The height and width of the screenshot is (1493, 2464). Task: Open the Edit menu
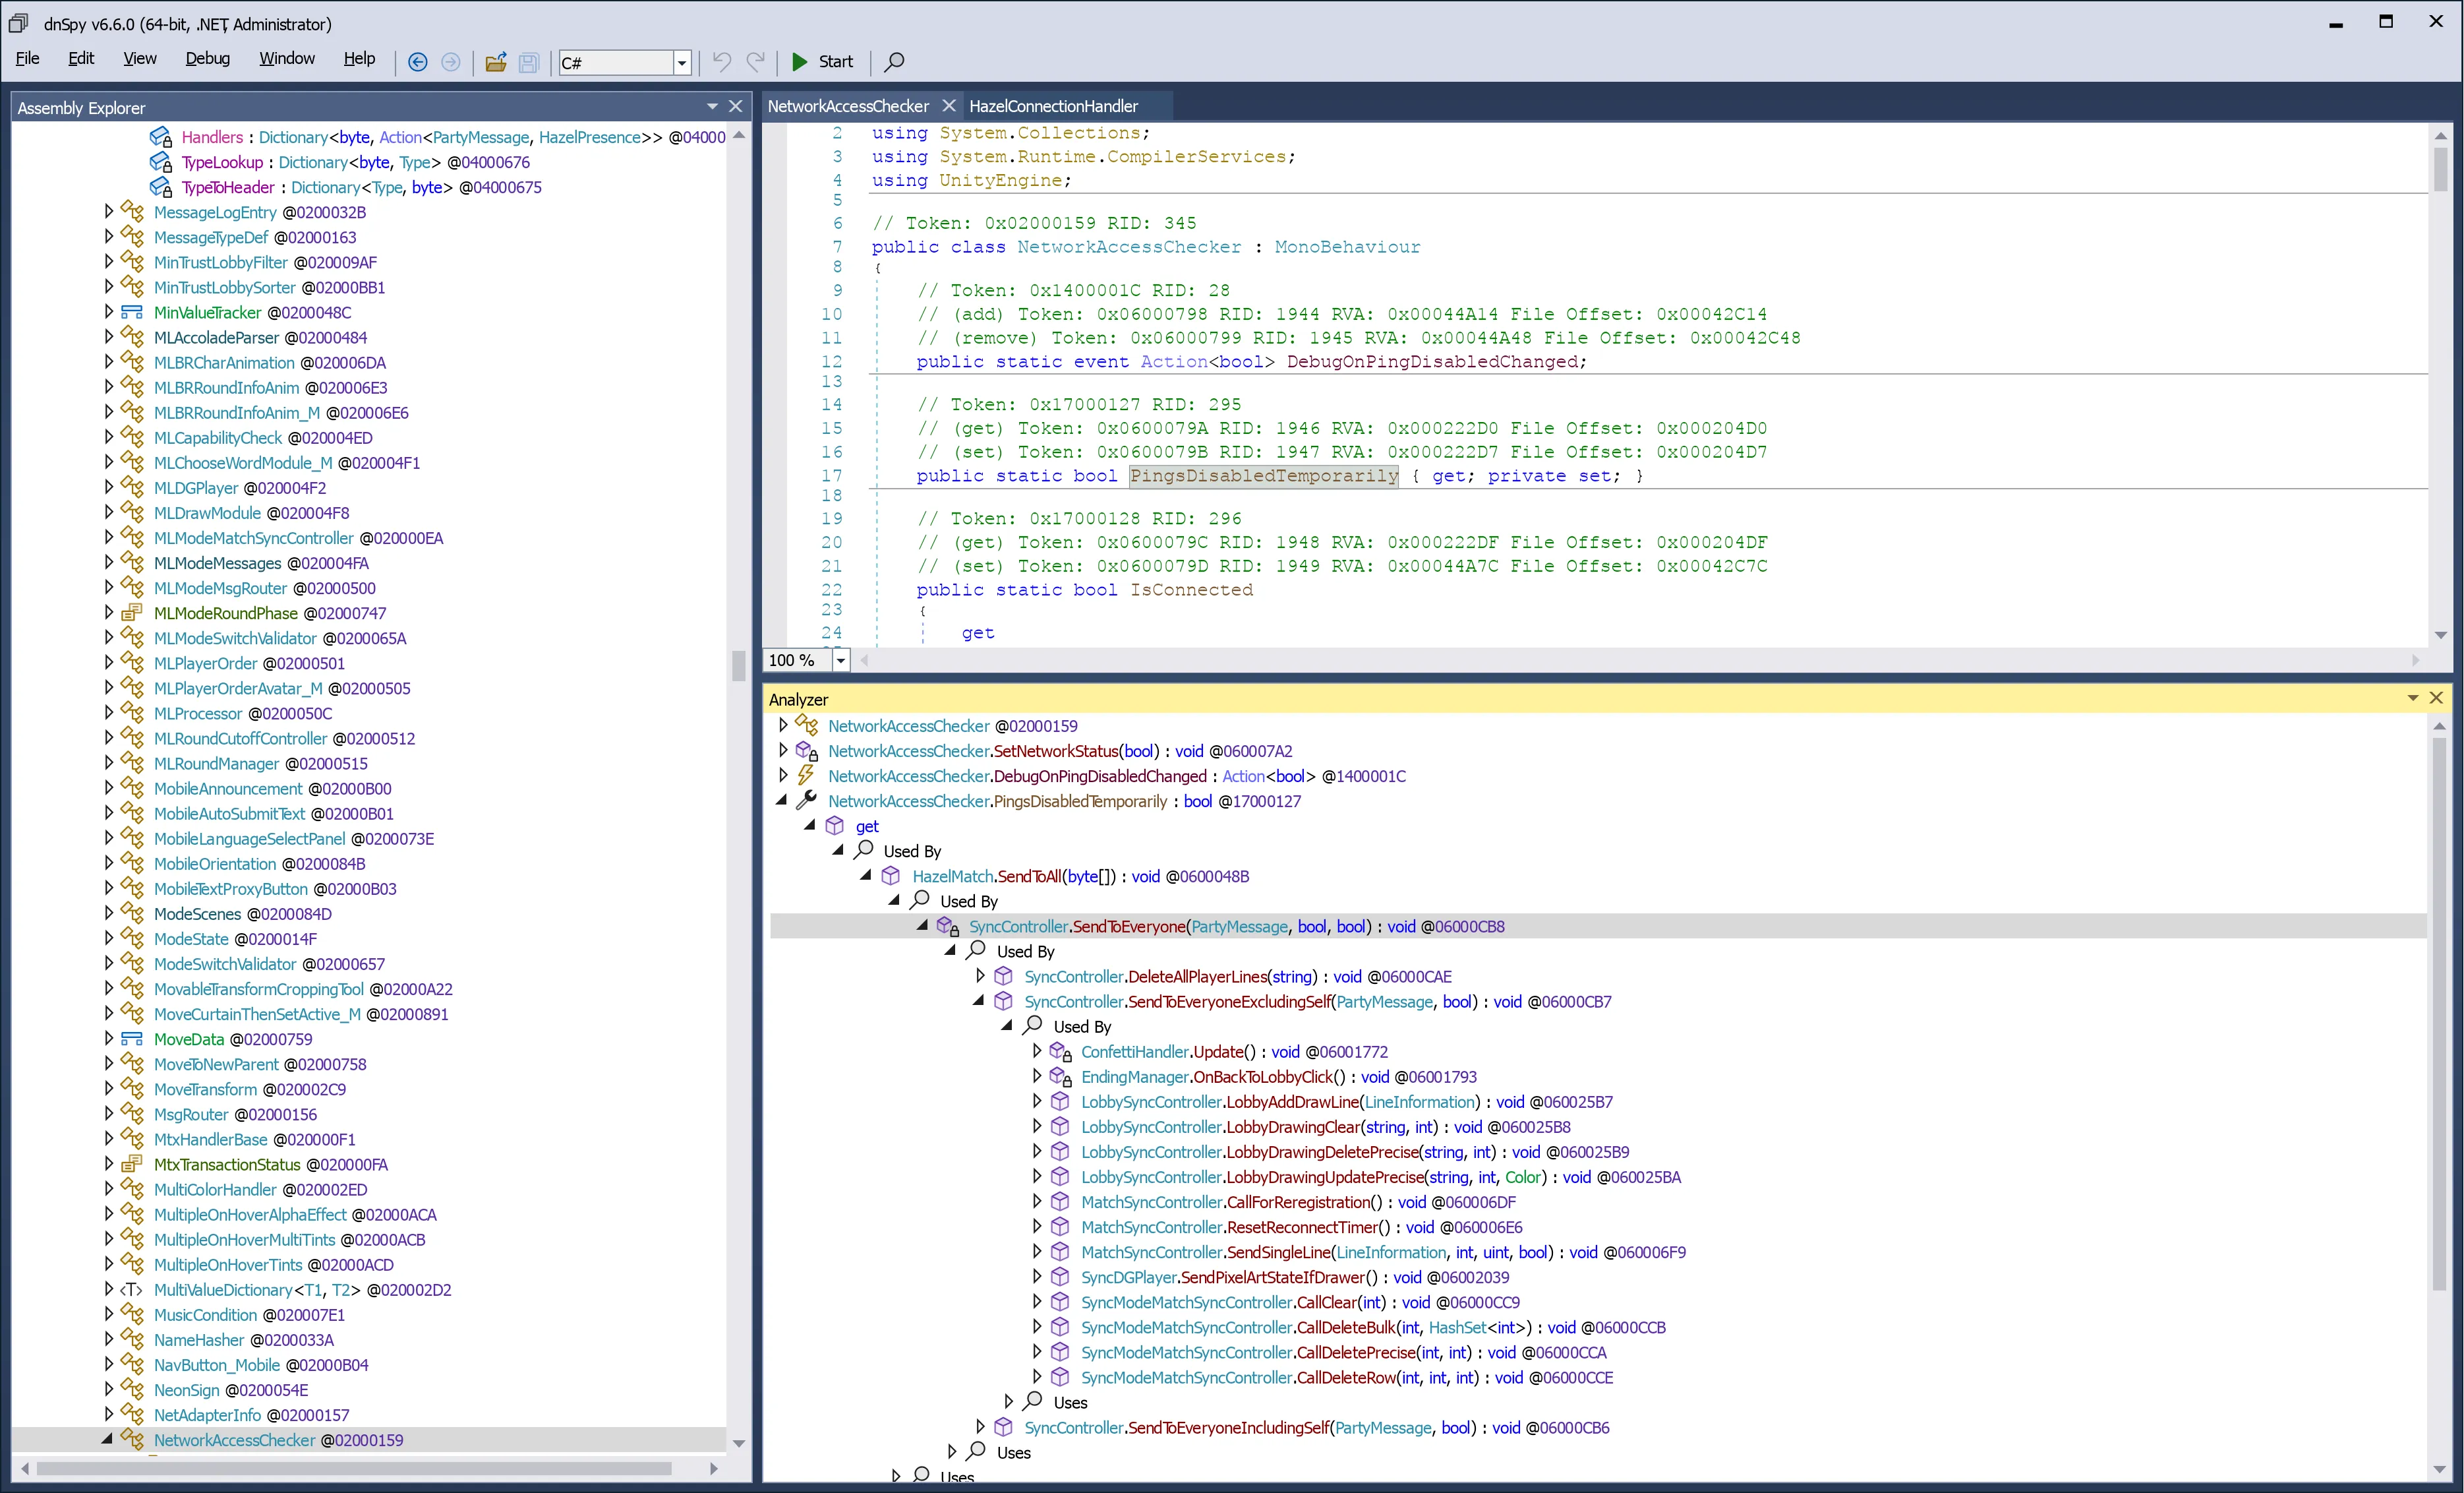pos(81,59)
